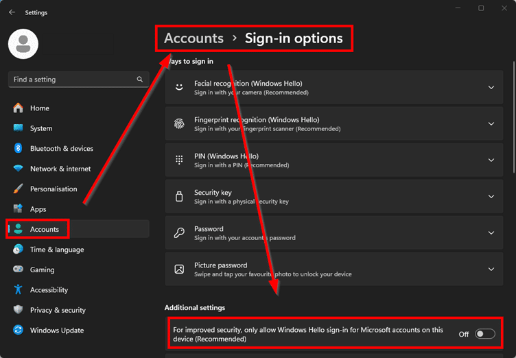This screenshot has width=516, height=358.
Task: Click the Security key USB icon
Action: point(179,196)
